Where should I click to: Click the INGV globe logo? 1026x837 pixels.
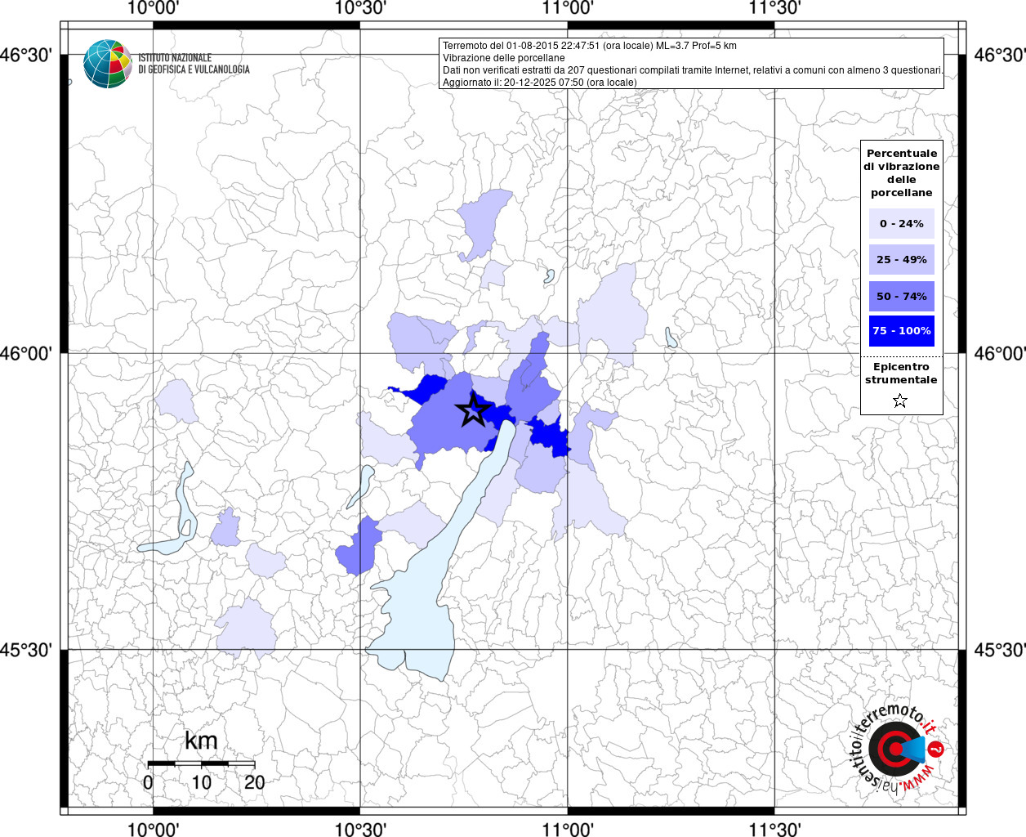point(108,64)
